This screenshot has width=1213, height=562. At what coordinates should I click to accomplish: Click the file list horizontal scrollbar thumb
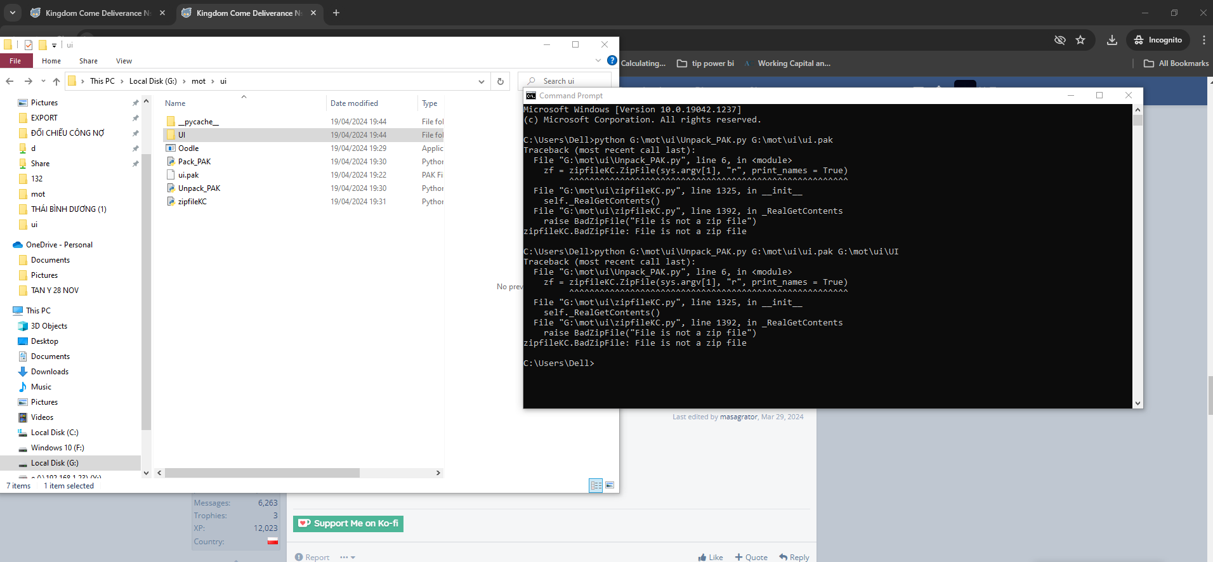[262, 473]
